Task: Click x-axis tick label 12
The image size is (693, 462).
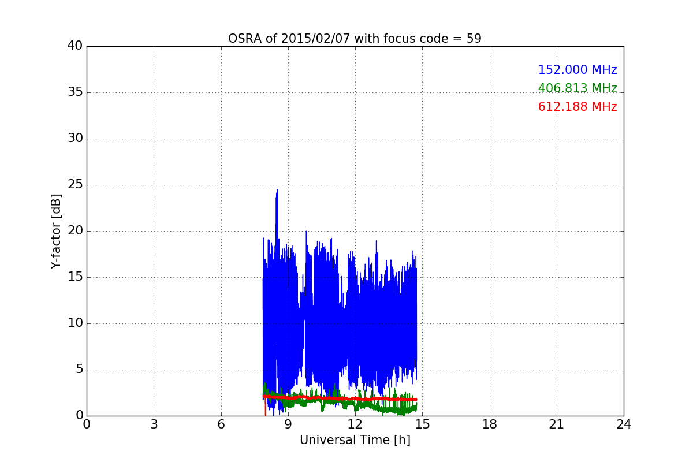Action: pos(355,424)
